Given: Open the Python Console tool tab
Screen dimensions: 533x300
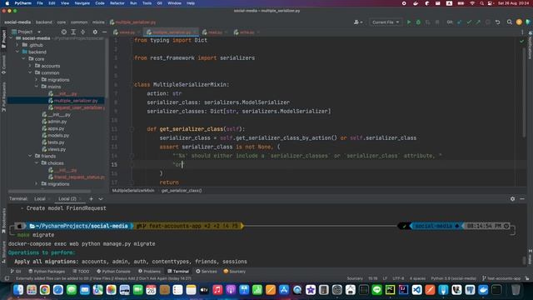Looking at the screenshot, I should pyautogui.click(x=113, y=272).
